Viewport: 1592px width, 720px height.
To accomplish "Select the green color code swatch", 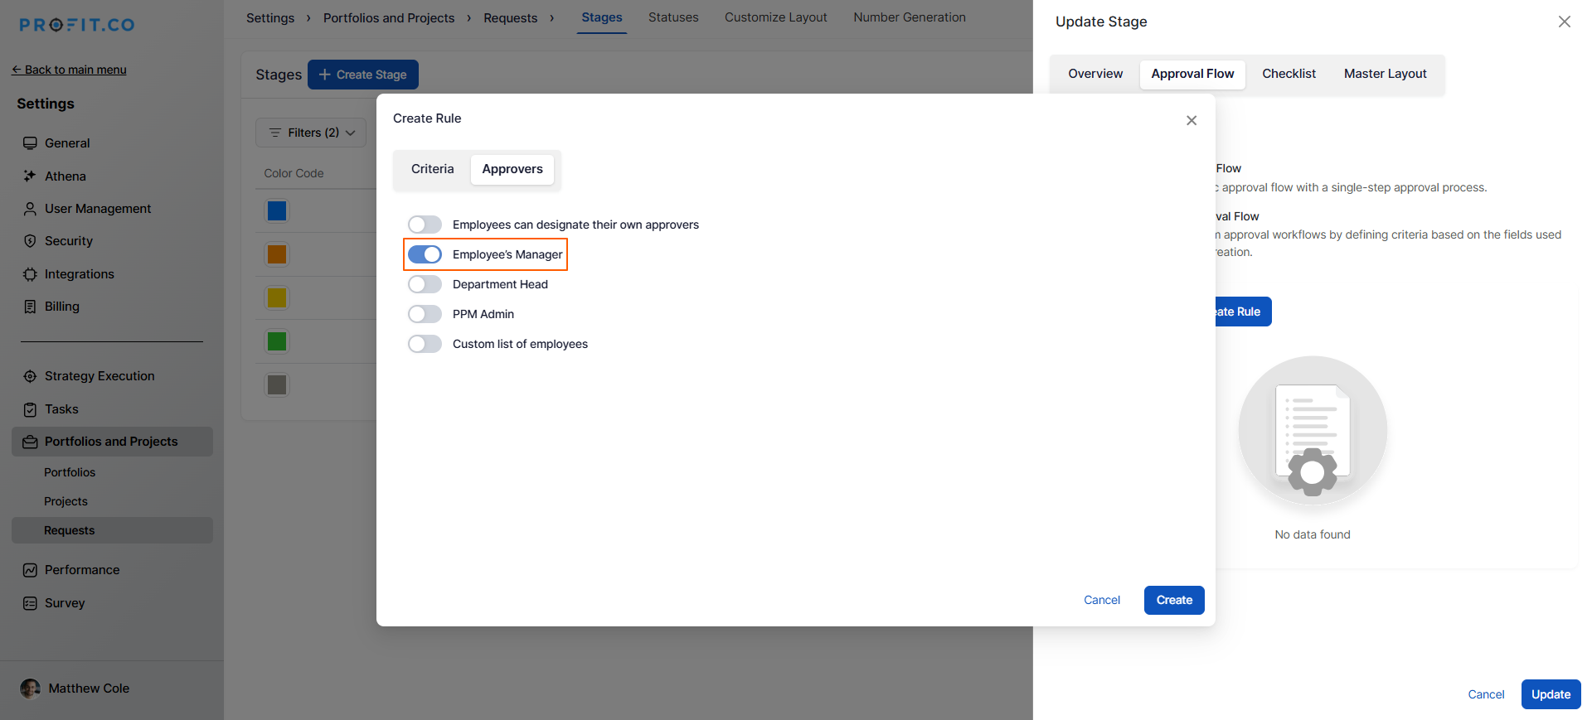I will click(277, 341).
